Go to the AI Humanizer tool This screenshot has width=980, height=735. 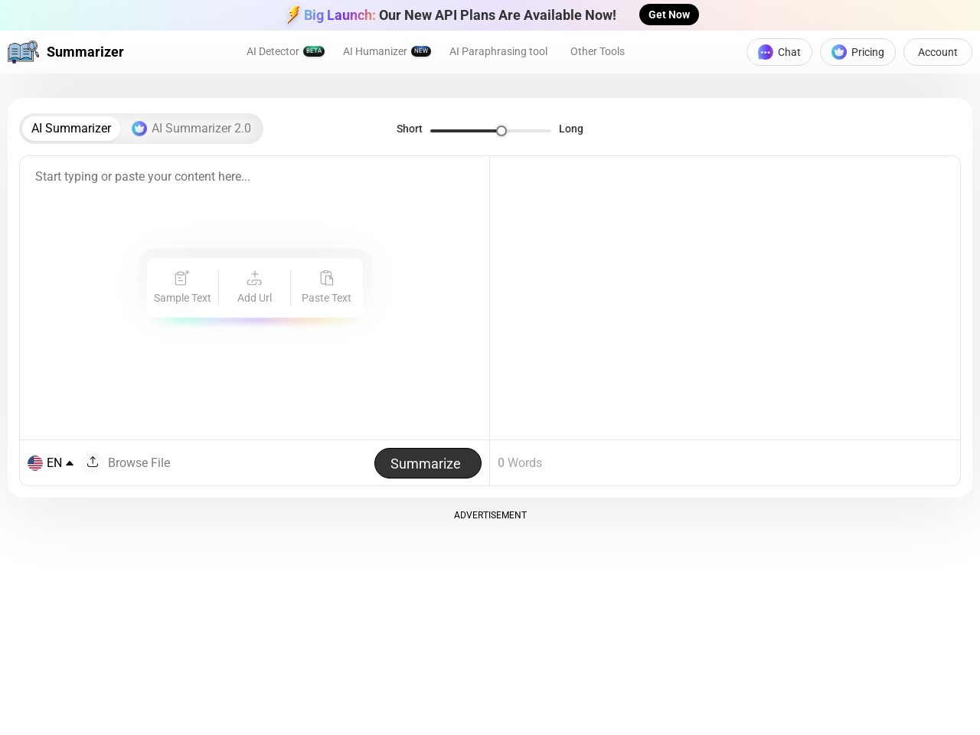tap(375, 51)
